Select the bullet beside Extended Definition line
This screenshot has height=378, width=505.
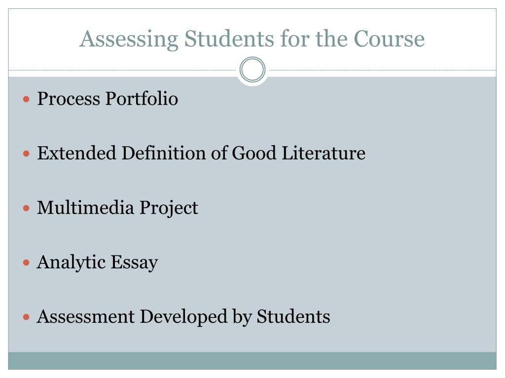pyautogui.click(x=27, y=154)
